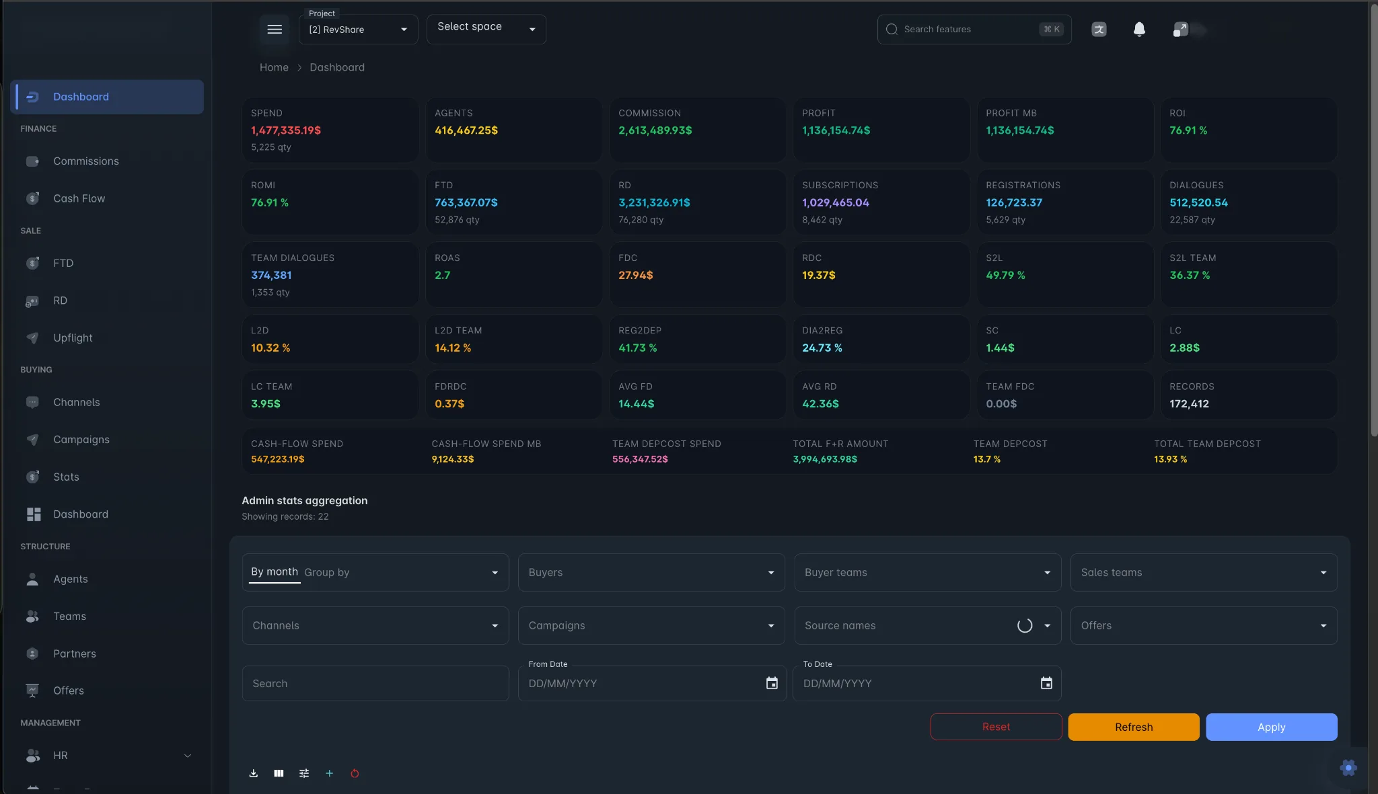Screen dimensions: 1378x794
Task: Click the ROI stat card
Action: [1249, 130]
